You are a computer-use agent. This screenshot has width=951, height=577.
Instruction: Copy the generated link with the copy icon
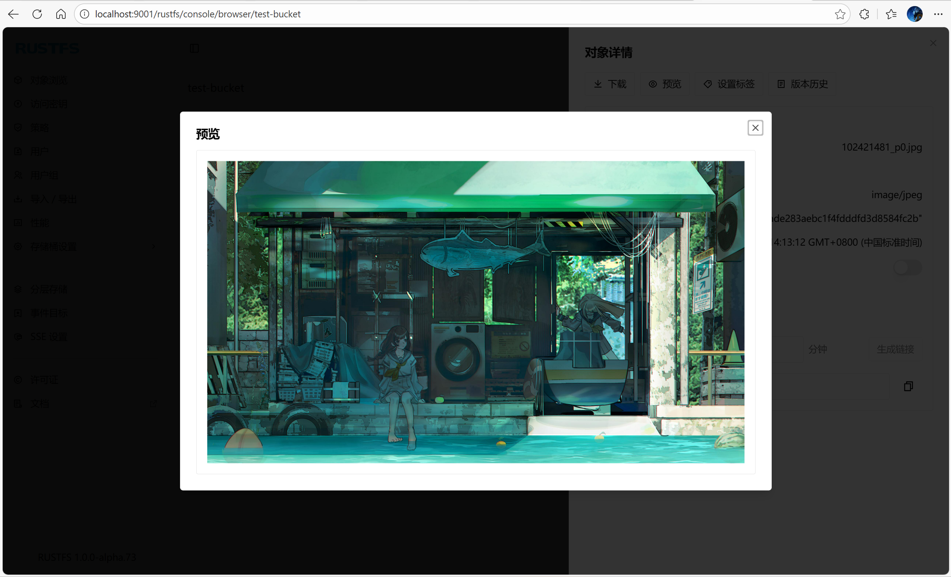[x=909, y=386]
